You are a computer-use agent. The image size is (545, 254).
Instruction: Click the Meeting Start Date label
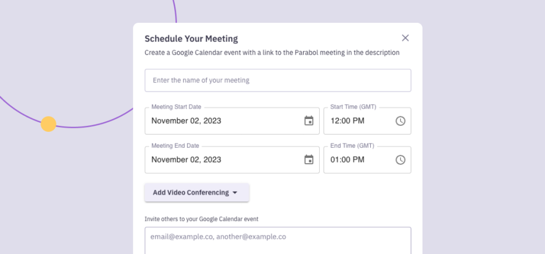point(176,107)
